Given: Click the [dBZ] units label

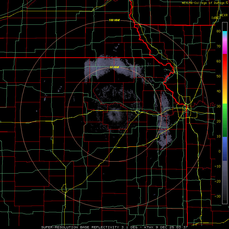Looking at the screenshot, I should [x=216, y=18].
